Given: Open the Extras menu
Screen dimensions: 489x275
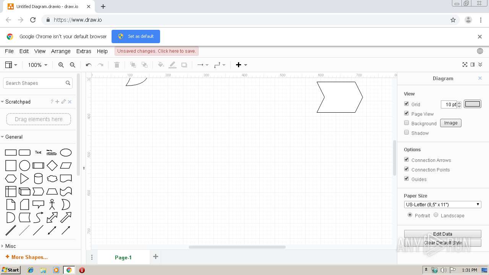Looking at the screenshot, I should (x=84, y=51).
